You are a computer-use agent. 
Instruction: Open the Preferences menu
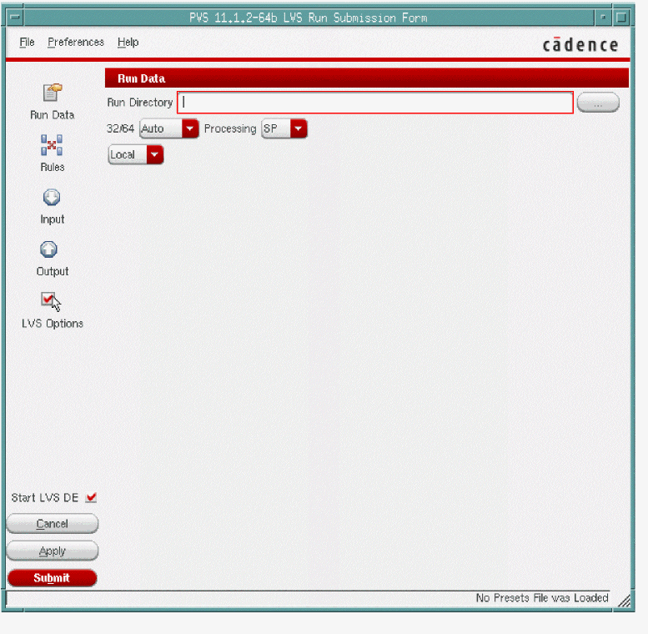(76, 43)
